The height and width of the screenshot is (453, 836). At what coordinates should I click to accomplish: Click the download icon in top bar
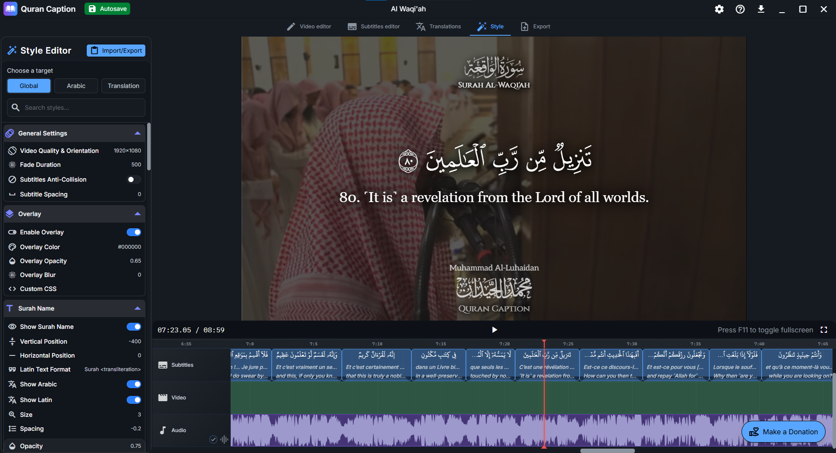[x=761, y=9]
